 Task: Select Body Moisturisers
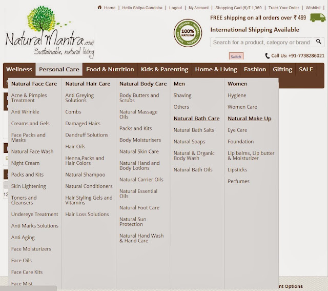pyautogui.click(x=140, y=140)
